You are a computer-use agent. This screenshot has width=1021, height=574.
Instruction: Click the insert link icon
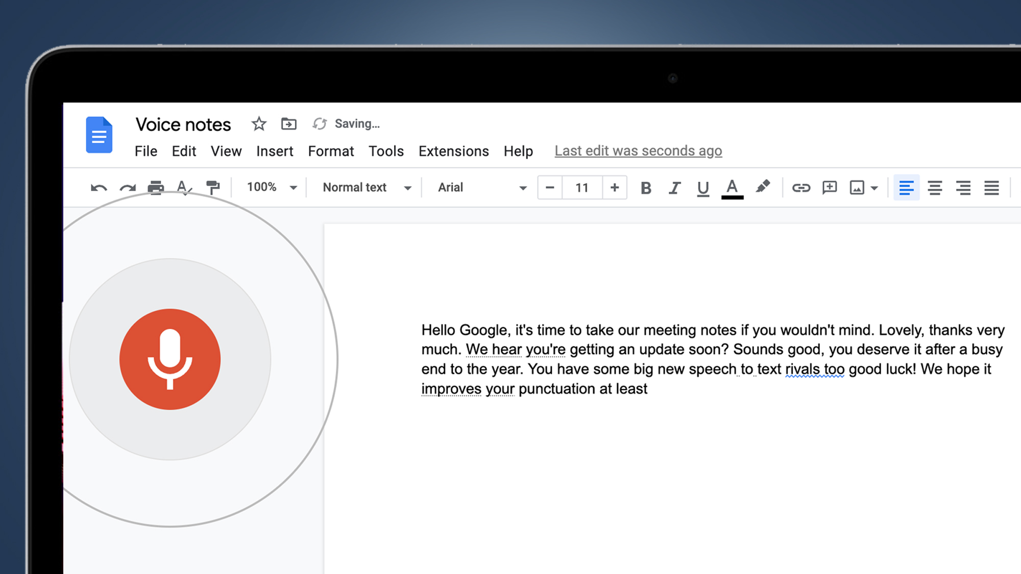(801, 188)
